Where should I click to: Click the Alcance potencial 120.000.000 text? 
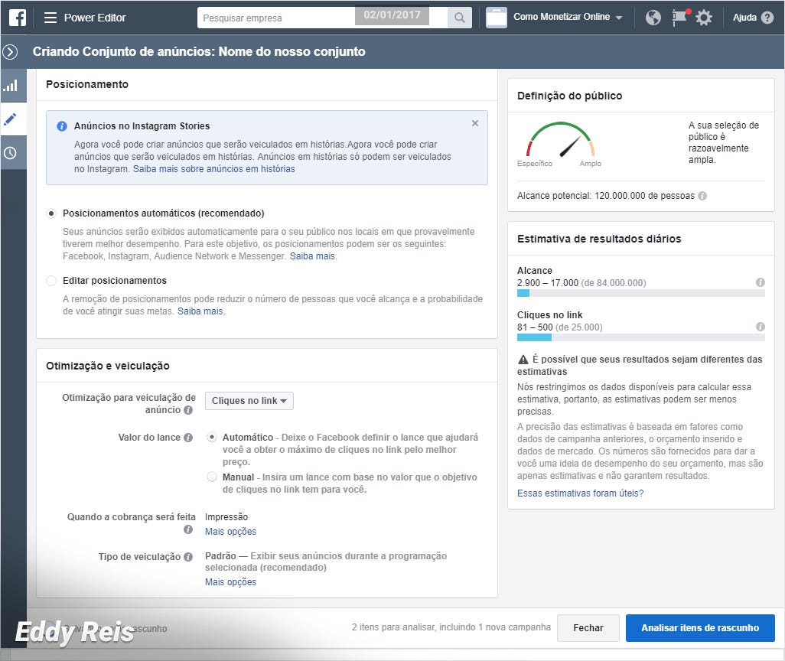(x=606, y=196)
